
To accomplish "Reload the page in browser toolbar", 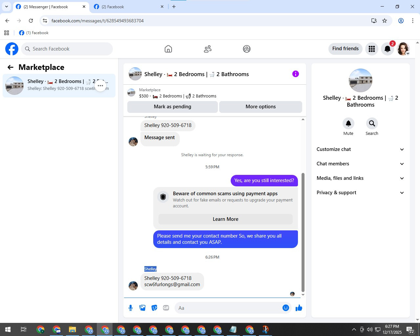I will pos(31,21).
